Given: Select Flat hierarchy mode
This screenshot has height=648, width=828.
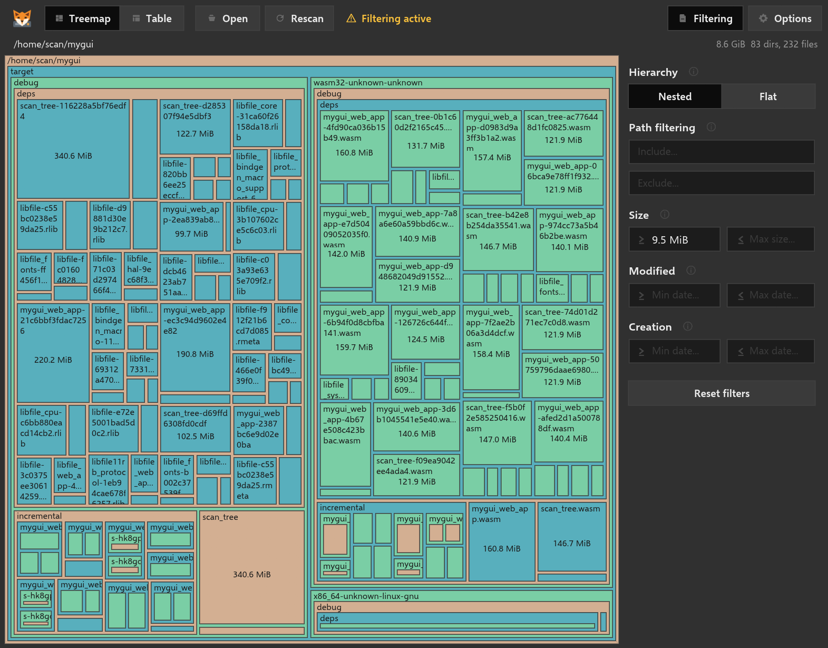Looking at the screenshot, I should point(768,96).
